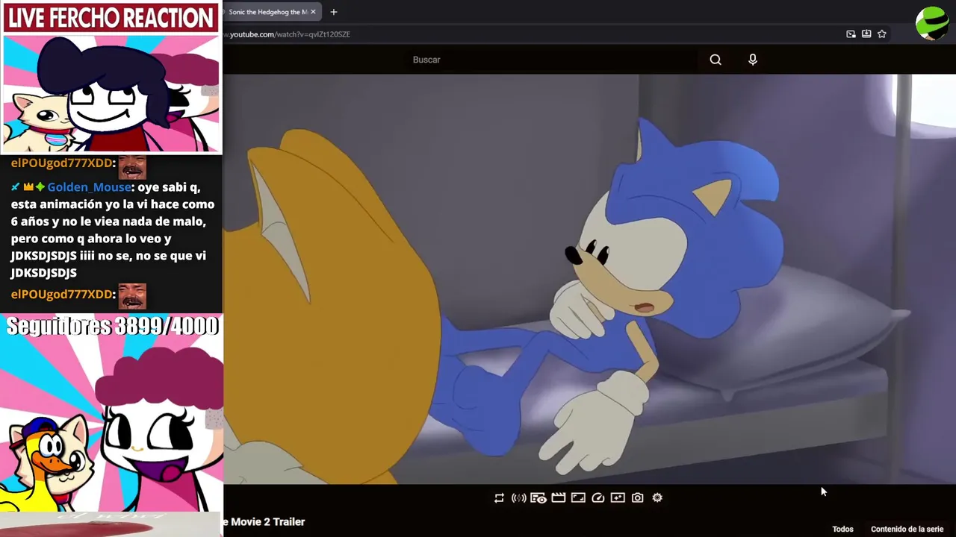Click the Movie 2 Trailer video title
The width and height of the screenshot is (956, 537).
point(264,522)
